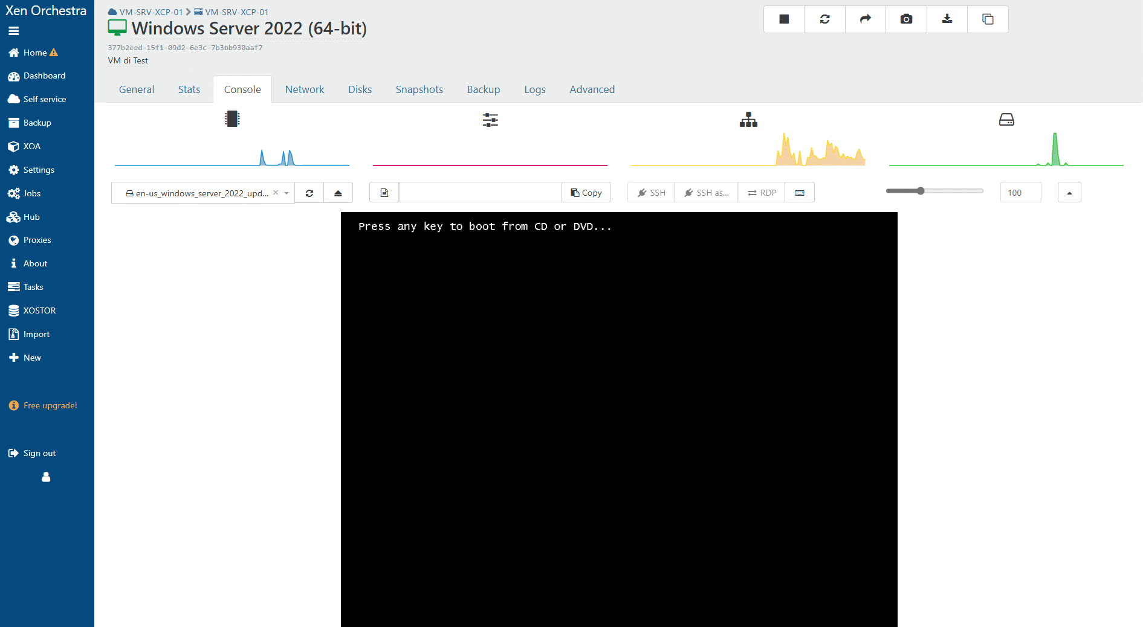Sign out from the sidebar
The height and width of the screenshot is (627, 1143).
32,453
